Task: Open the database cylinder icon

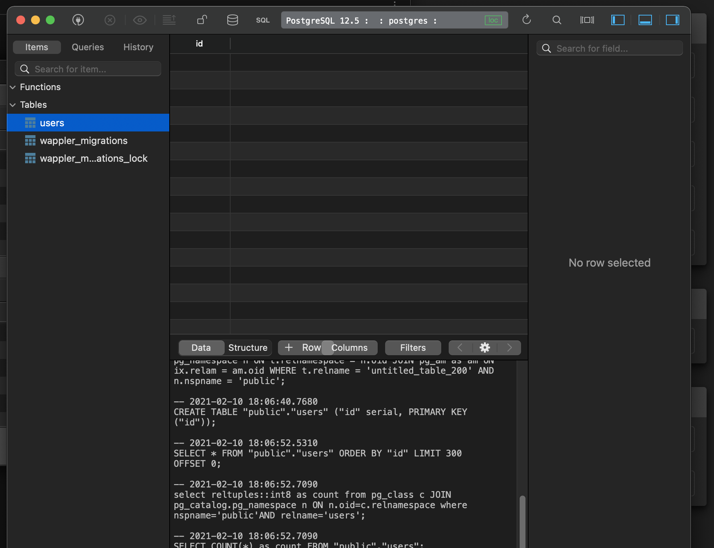Action: coord(232,20)
